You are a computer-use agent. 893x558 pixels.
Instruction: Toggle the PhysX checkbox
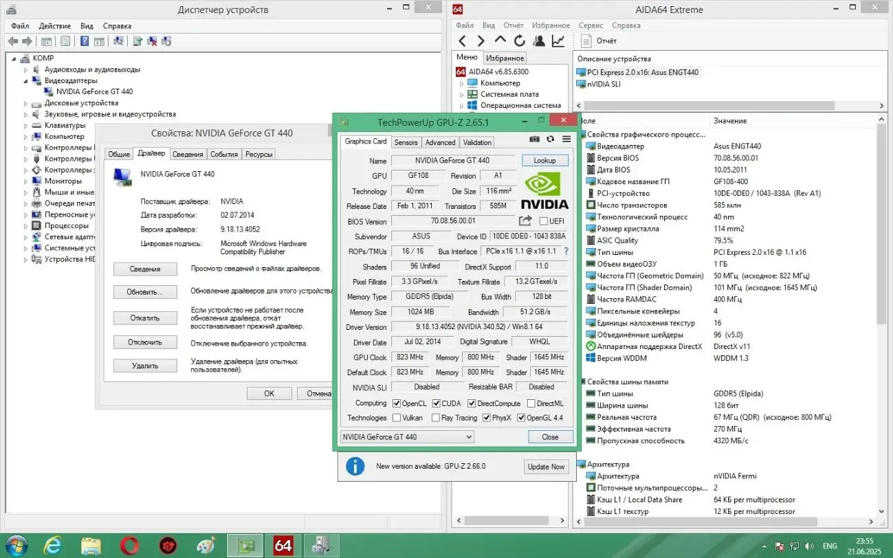pos(487,418)
